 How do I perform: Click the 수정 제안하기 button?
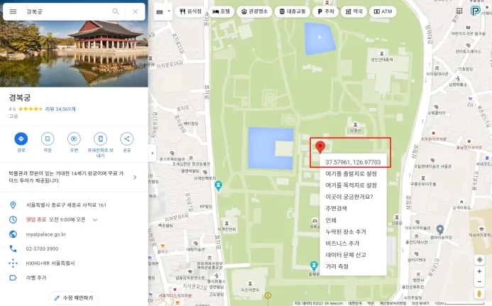(74, 297)
